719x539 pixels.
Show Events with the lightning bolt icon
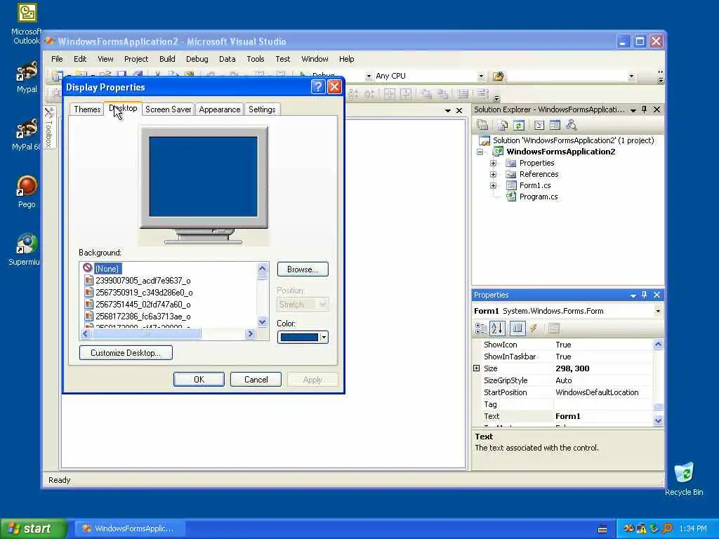(x=534, y=328)
